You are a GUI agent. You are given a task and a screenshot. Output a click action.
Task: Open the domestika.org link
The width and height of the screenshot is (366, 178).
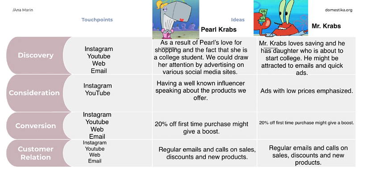[x=339, y=10]
